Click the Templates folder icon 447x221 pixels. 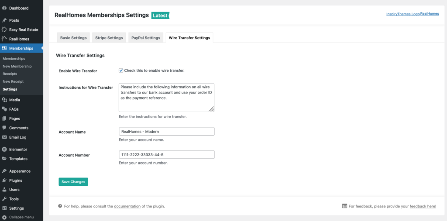pos(4,159)
